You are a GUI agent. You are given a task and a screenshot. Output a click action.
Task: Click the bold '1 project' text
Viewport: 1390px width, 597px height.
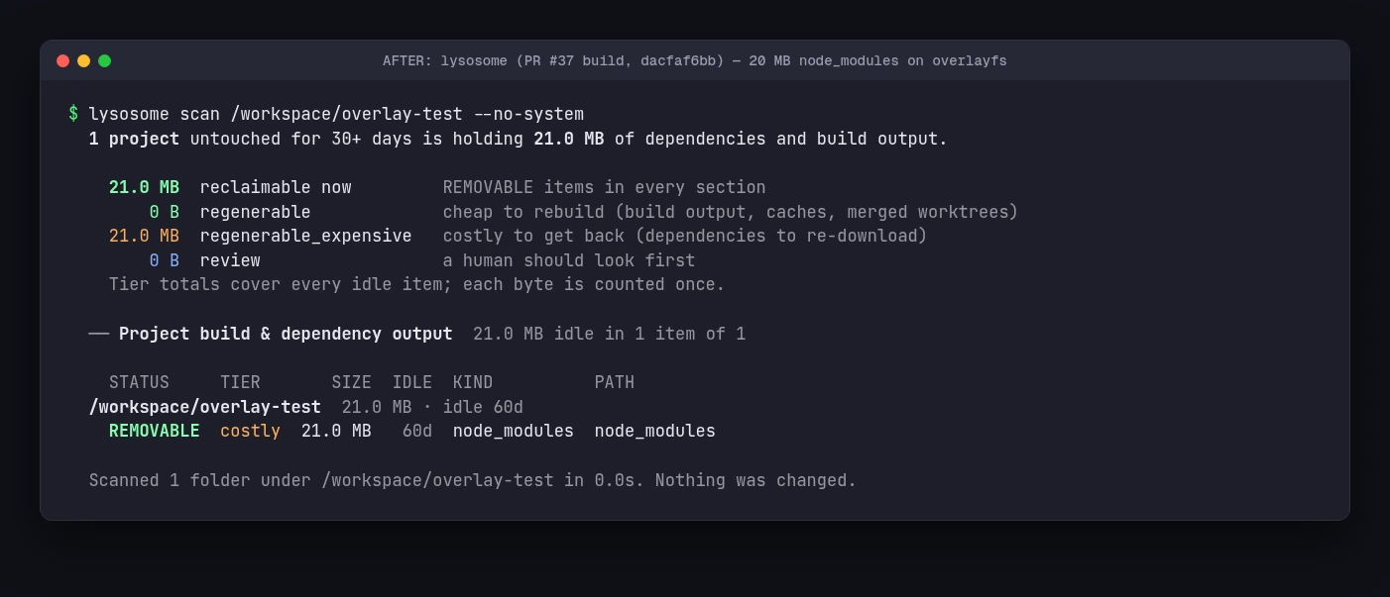[134, 139]
